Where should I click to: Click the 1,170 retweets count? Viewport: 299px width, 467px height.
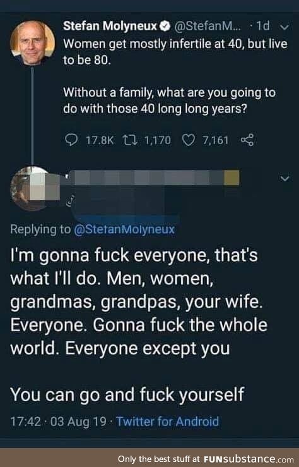(158, 140)
